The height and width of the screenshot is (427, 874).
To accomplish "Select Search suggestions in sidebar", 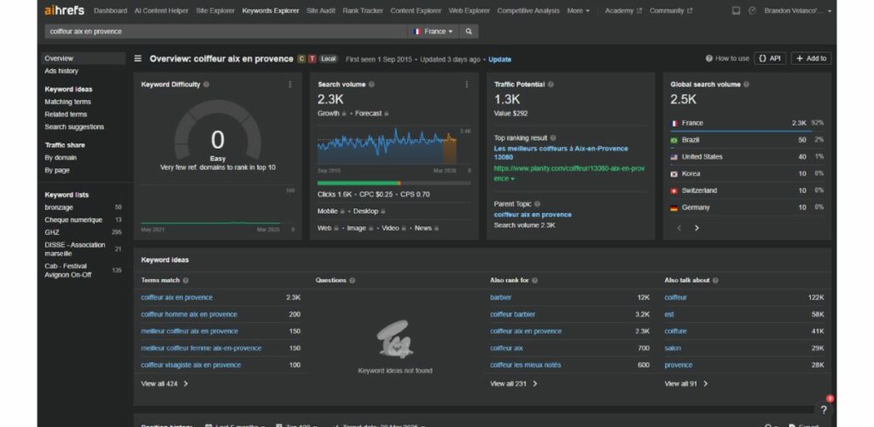I will (74, 127).
